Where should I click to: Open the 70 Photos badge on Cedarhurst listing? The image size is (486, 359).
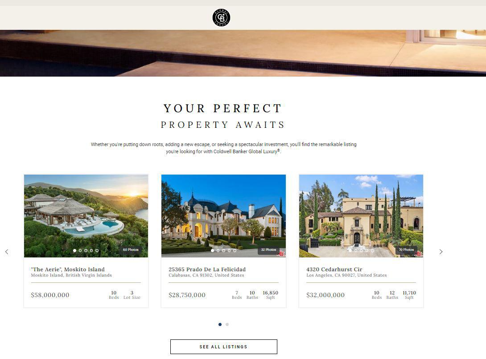[406, 250]
